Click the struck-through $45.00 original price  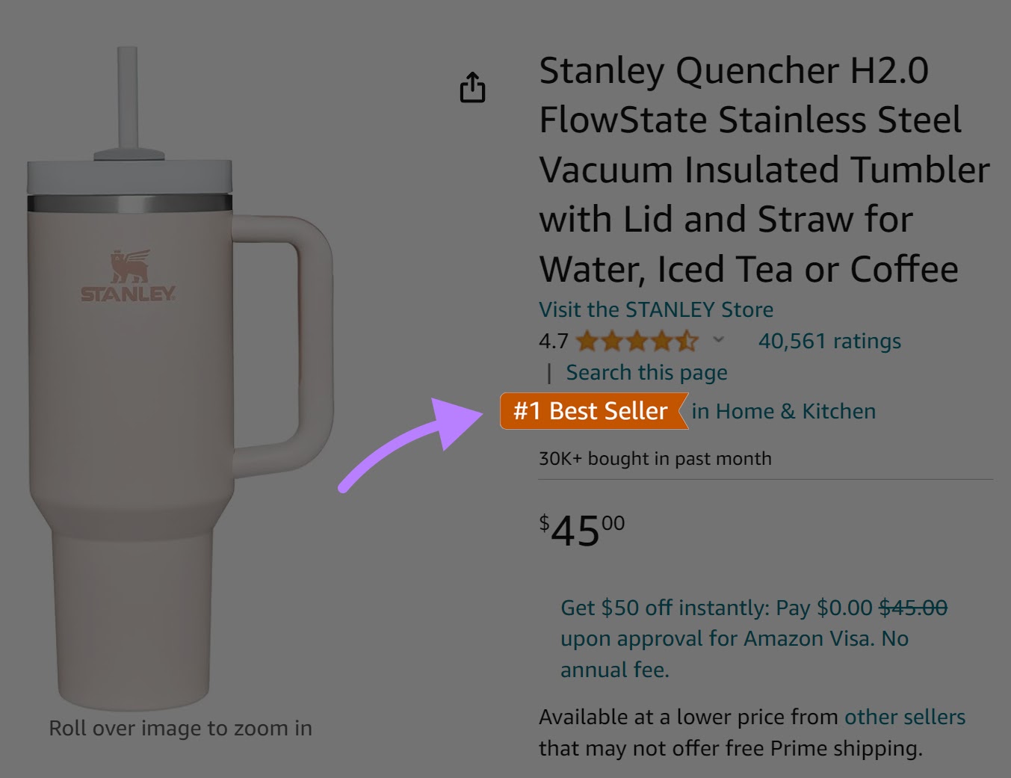[x=915, y=608]
